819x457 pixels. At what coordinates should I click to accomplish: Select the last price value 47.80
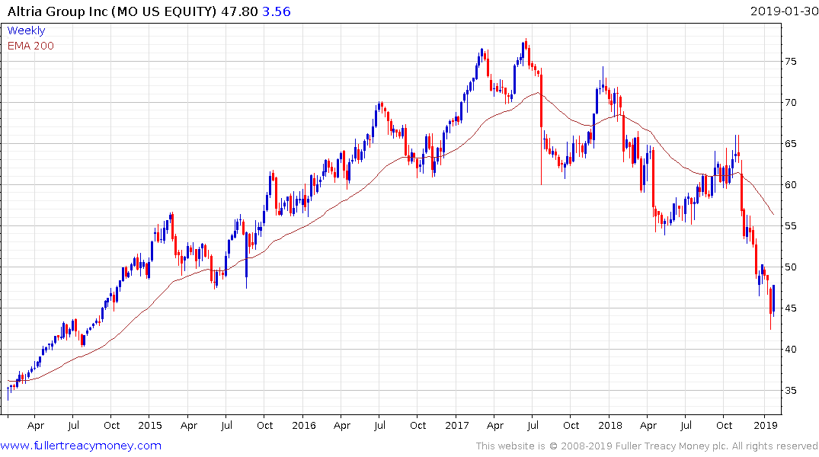pos(239,11)
